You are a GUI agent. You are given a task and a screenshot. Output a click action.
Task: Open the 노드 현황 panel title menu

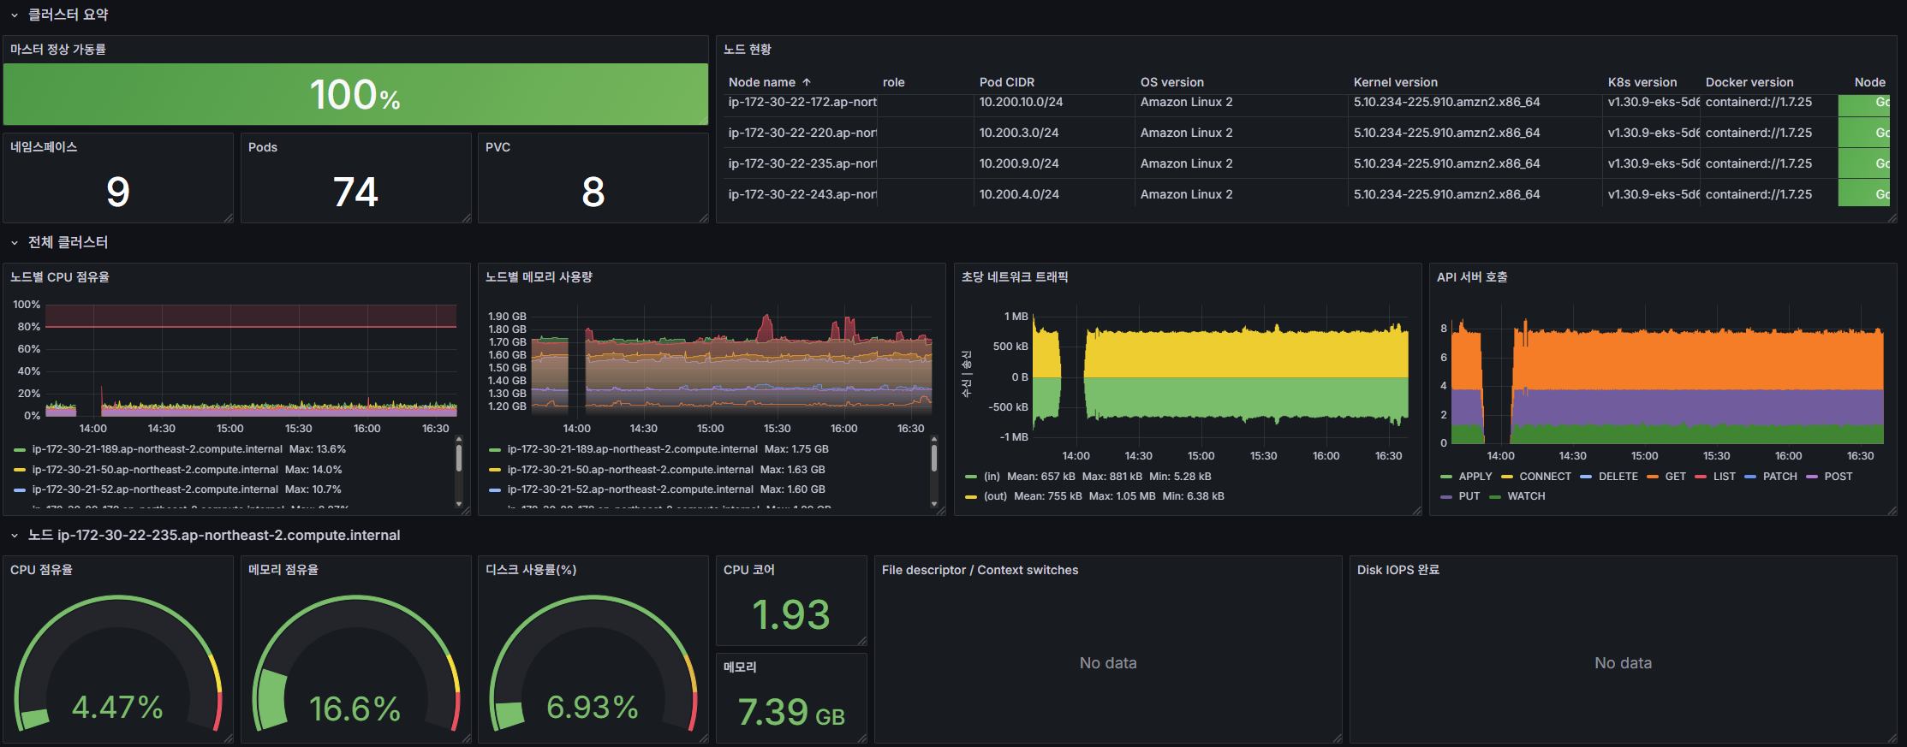click(x=748, y=50)
